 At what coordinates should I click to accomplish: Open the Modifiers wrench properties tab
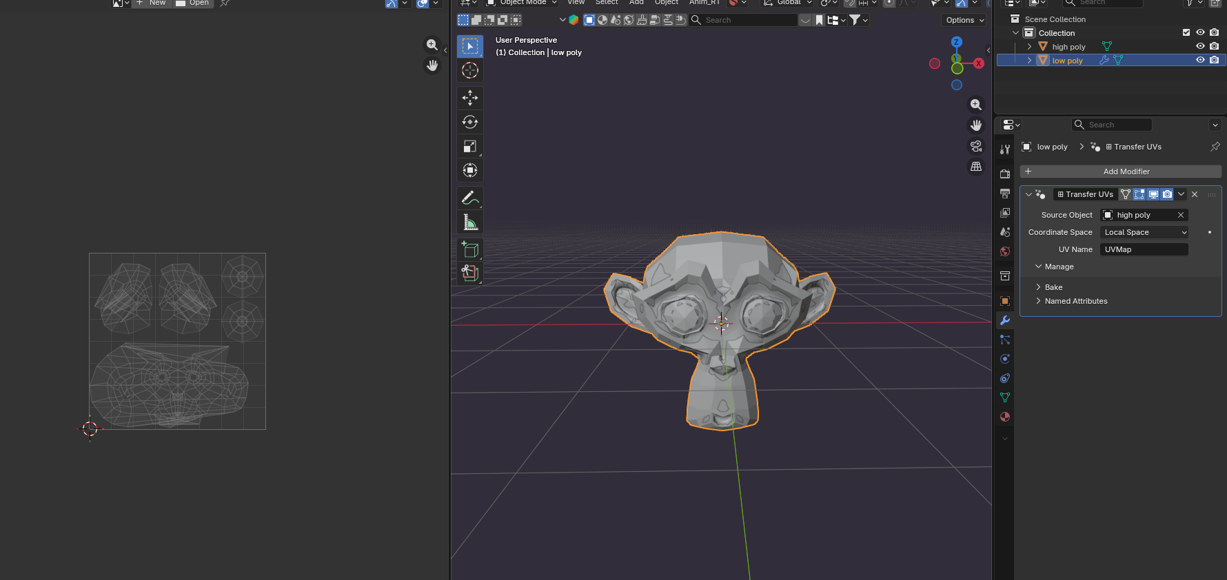pos(1005,320)
